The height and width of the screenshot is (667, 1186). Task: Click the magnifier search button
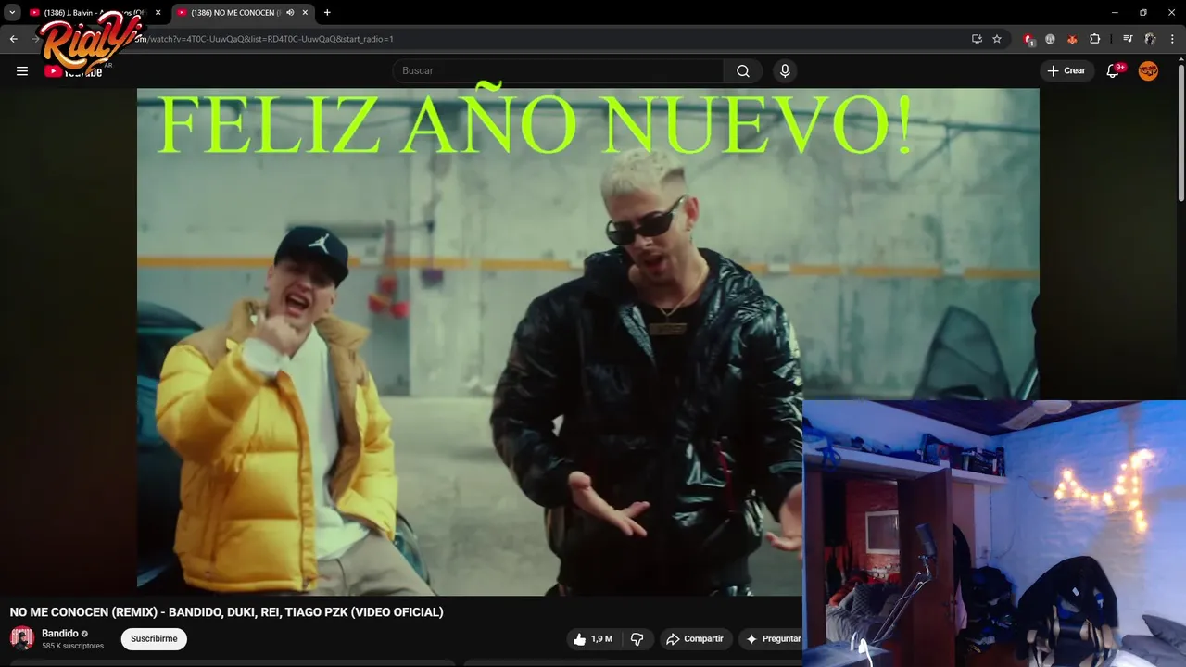(743, 71)
